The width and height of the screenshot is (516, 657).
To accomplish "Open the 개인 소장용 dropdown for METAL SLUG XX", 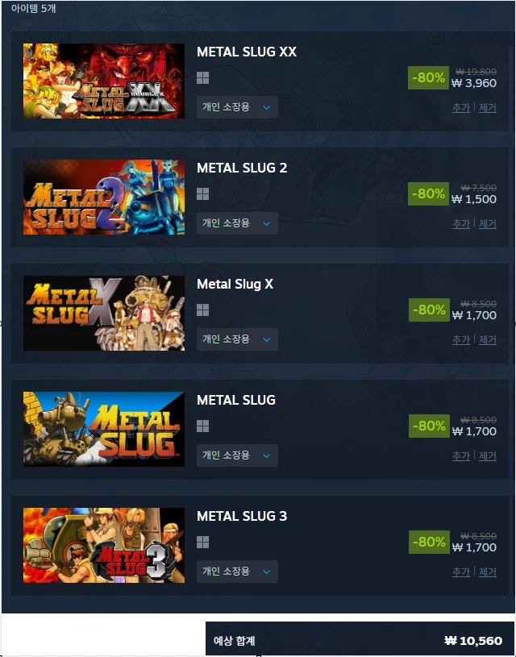I will point(237,107).
